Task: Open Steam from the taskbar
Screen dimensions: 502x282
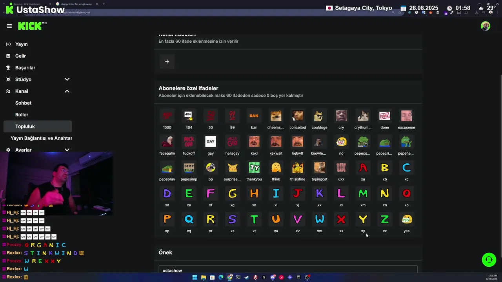Action: click(x=247, y=277)
